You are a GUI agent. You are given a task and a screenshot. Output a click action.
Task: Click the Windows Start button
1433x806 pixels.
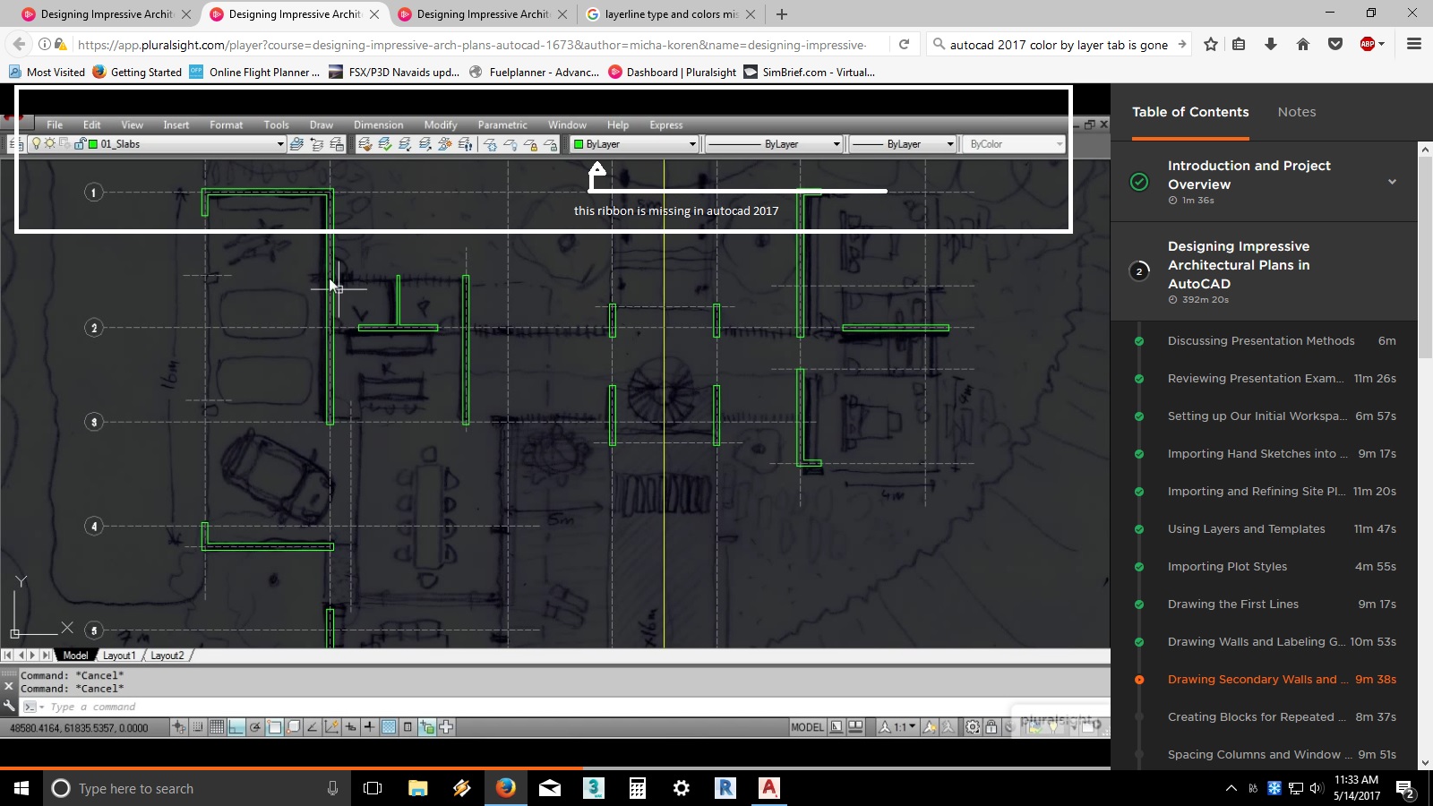click(x=21, y=788)
